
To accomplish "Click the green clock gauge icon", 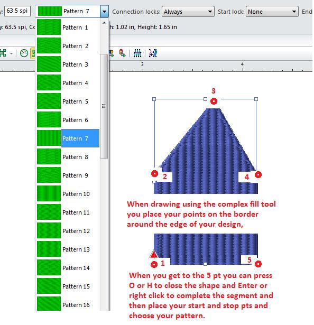I will (x=24, y=53).
